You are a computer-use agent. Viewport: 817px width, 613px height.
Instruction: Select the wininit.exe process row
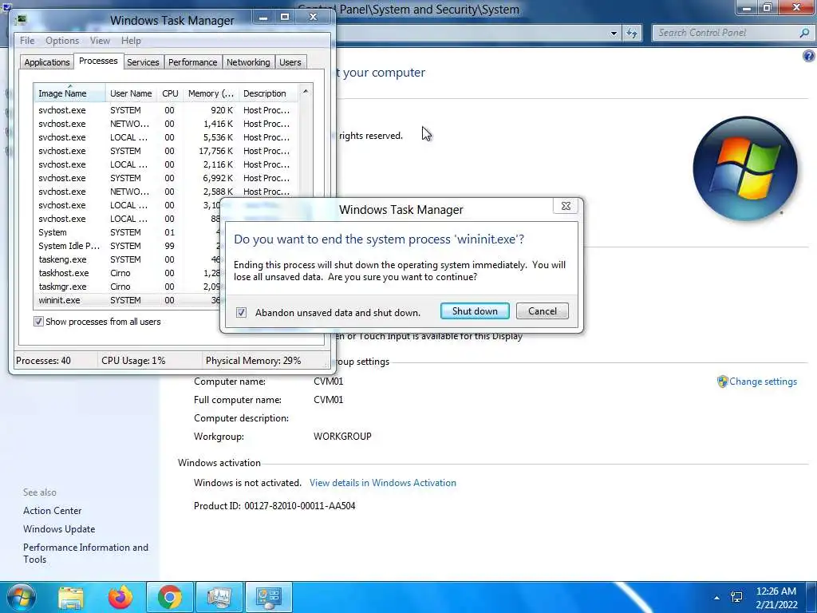coord(128,300)
